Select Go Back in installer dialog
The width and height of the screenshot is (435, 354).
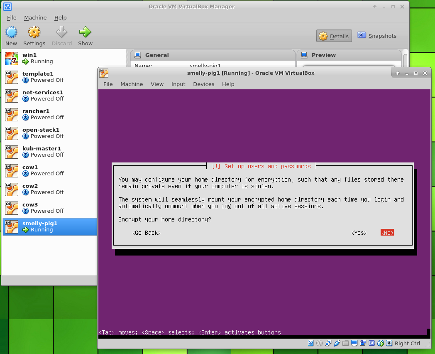(x=147, y=233)
